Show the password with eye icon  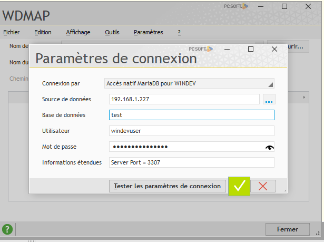click(269, 147)
